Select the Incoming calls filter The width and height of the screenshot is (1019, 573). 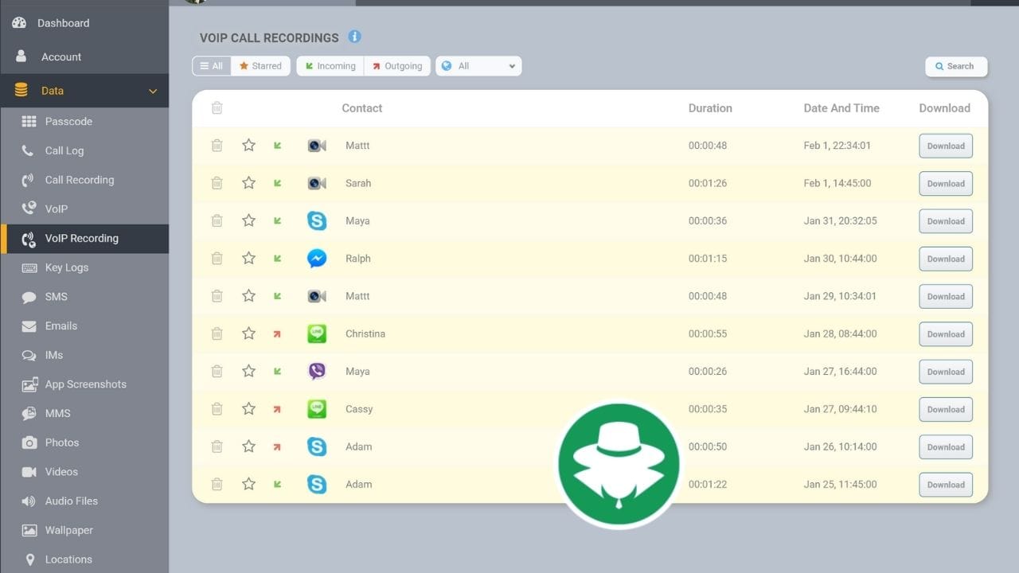(329, 66)
